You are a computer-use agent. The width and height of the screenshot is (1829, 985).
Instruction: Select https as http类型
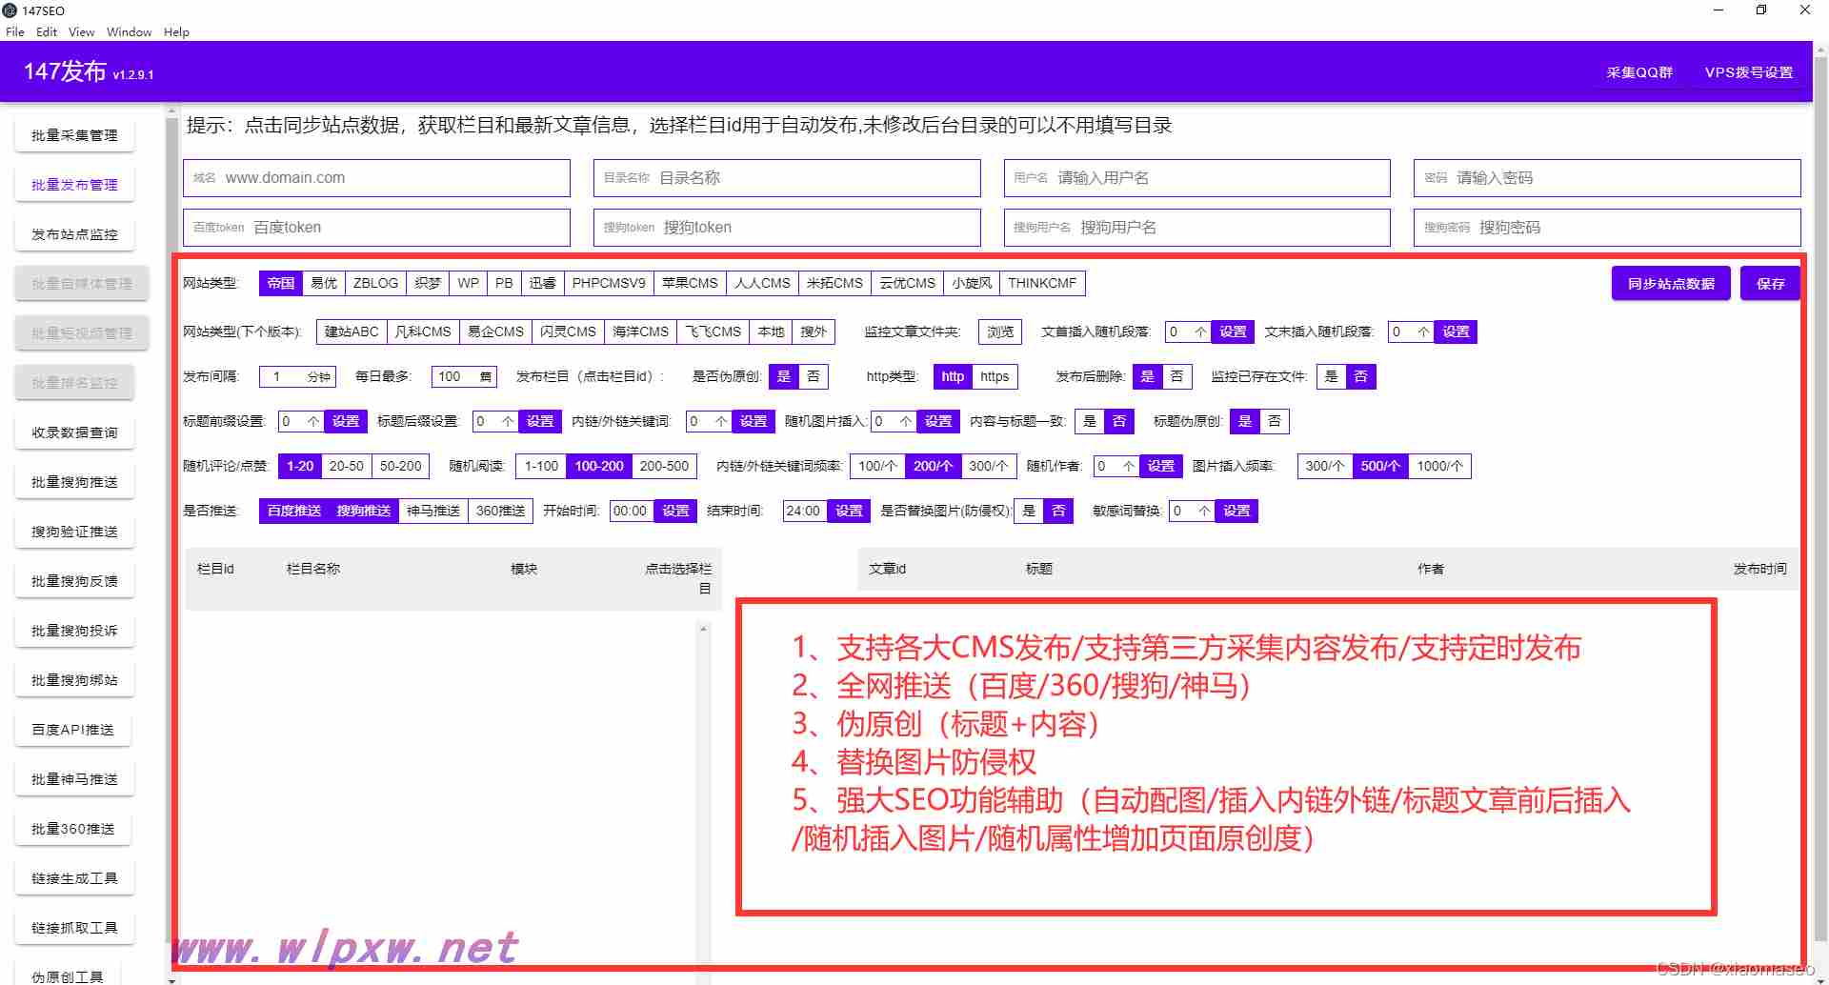[995, 376]
